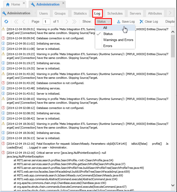
Task: Open the Statistics tab
Action: click(x=80, y=14)
